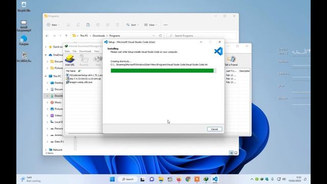Screen dimensions: 327x184
Task: Open the Sort dropdown in Explorer
Action: point(132,25)
